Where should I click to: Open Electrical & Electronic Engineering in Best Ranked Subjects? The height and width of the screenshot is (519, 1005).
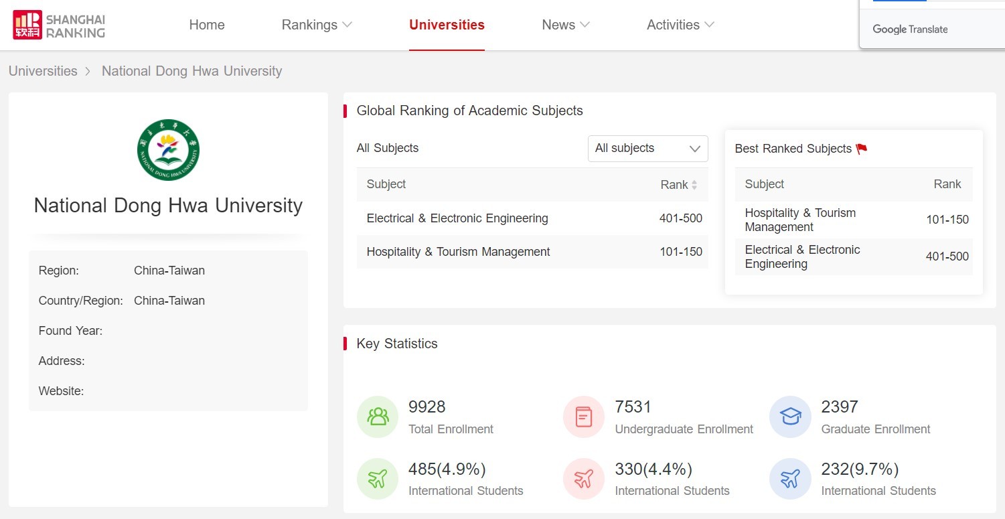802,256
